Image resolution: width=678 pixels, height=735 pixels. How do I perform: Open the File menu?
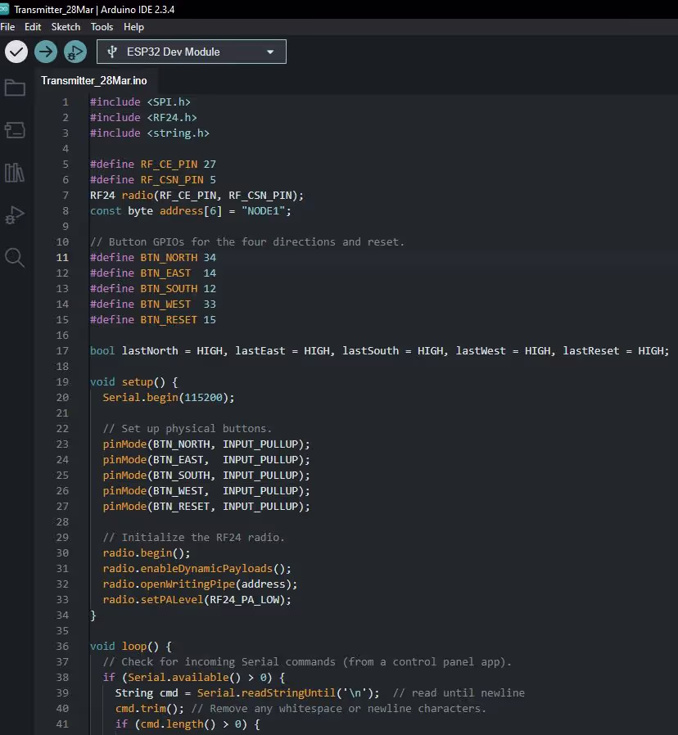[7, 27]
